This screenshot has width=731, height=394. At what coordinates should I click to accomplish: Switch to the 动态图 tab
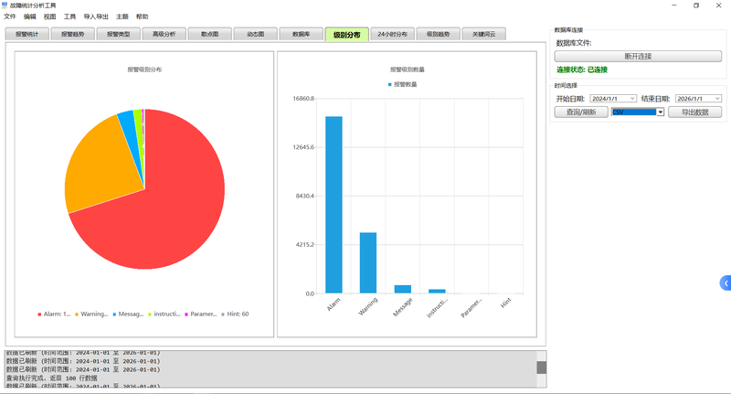[x=256, y=34]
